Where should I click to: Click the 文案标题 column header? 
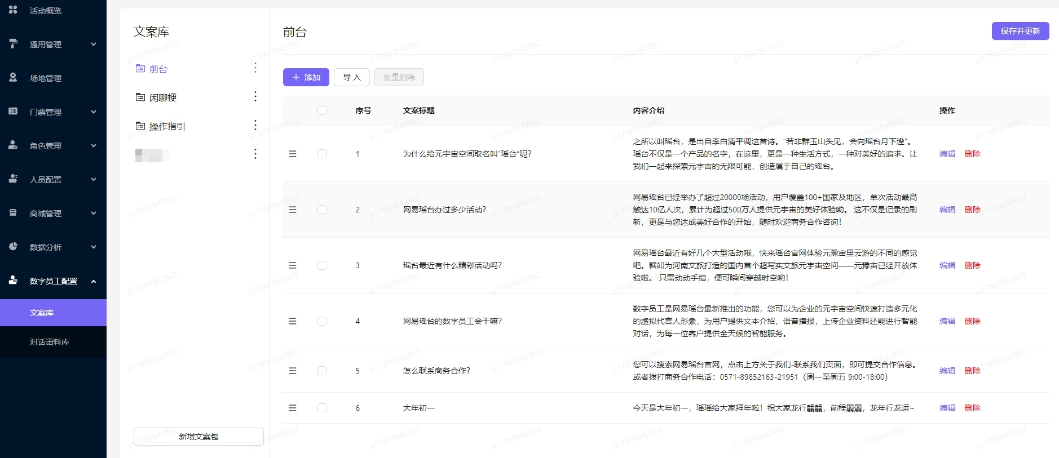pyautogui.click(x=418, y=110)
